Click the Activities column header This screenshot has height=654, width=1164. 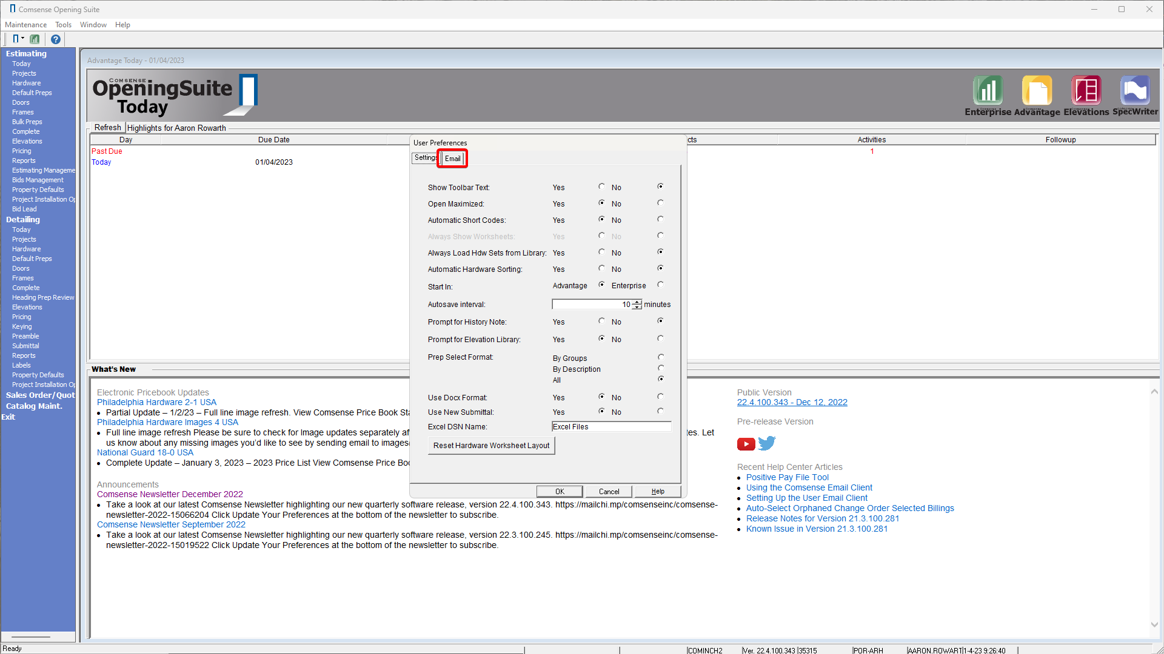coord(871,140)
